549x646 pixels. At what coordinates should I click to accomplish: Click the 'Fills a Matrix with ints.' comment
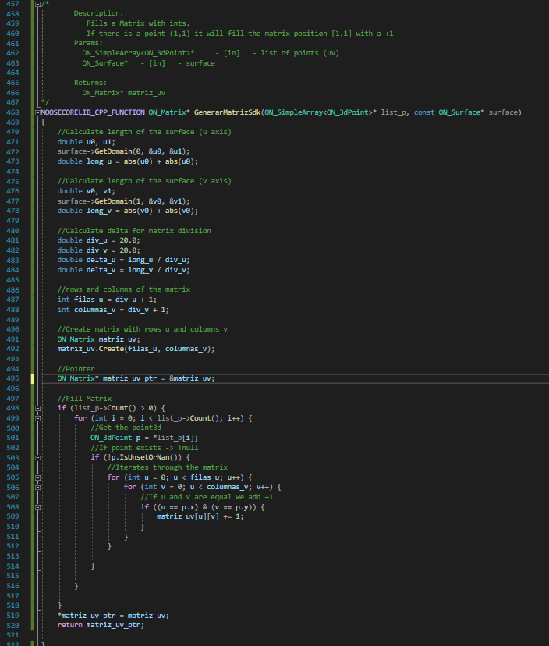(138, 23)
